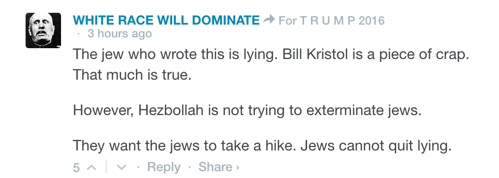Viewport: 499px width, 178px height.
Task: Click the line mentioning Hezbollah
Action: tap(247, 110)
